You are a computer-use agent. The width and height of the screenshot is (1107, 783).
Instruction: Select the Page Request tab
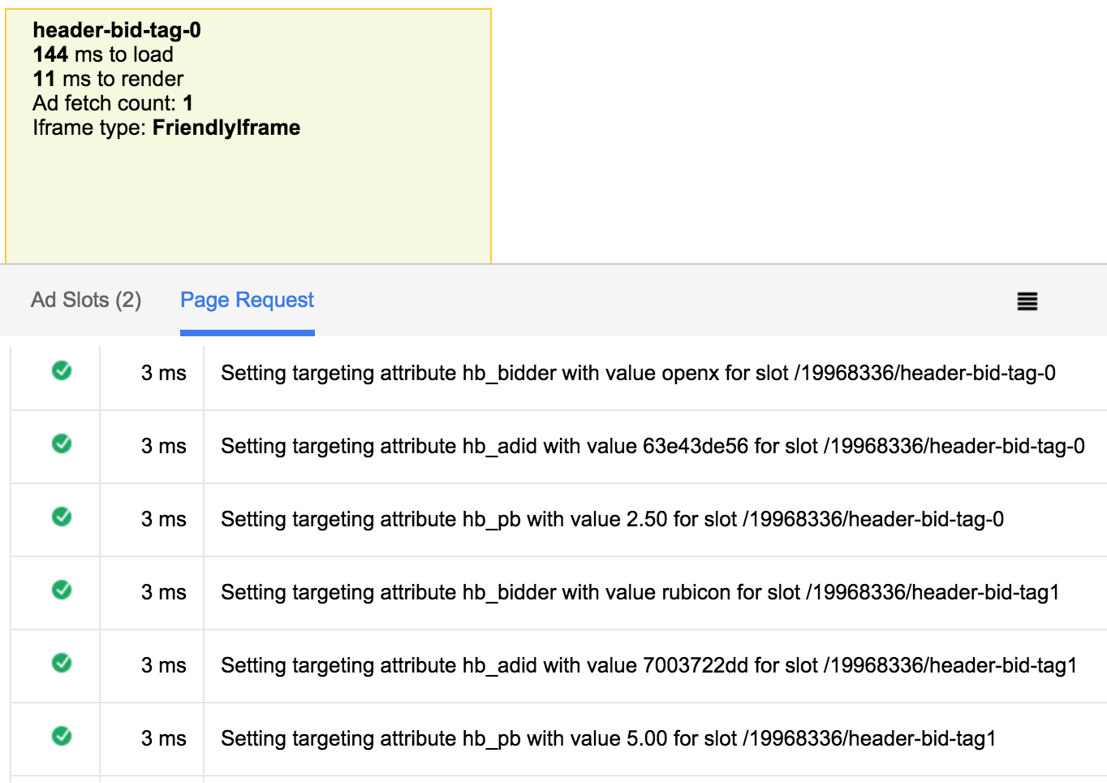[247, 300]
